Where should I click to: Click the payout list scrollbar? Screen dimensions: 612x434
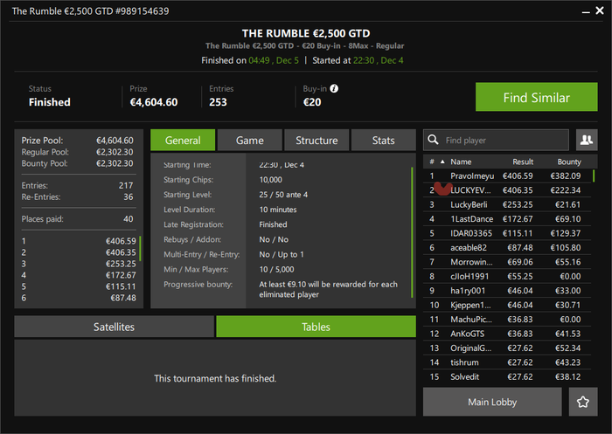click(x=140, y=248)
